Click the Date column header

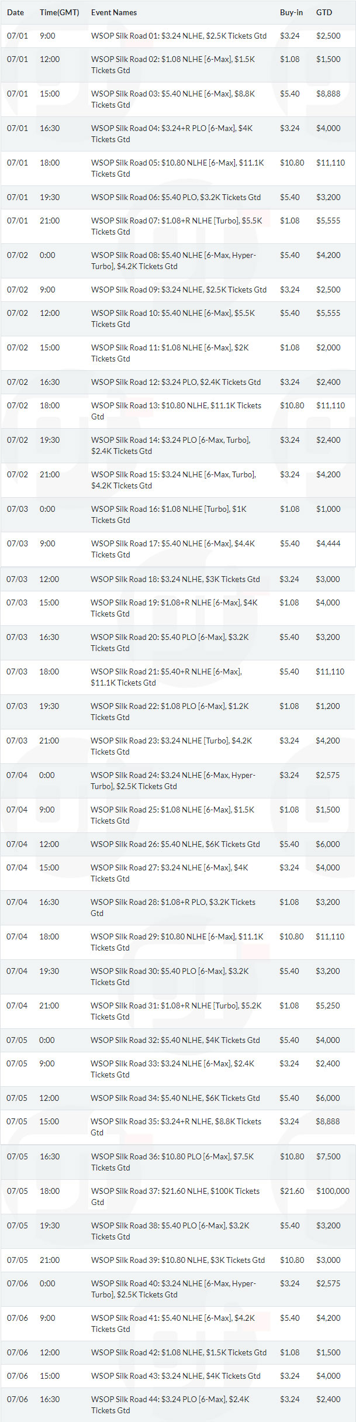(x=15, y=12)
